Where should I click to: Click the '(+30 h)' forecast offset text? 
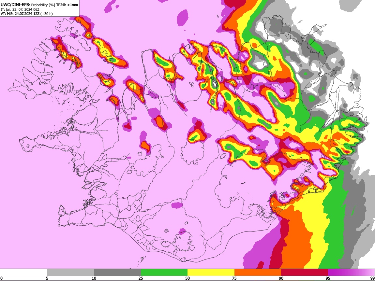pos(47,14)
